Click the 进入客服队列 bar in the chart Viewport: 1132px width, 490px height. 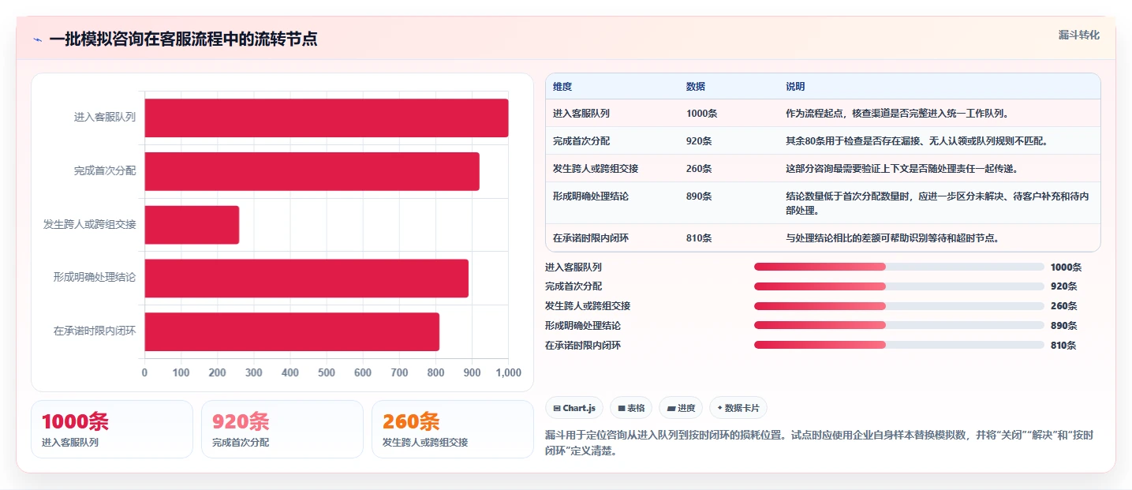click(326, 118)
